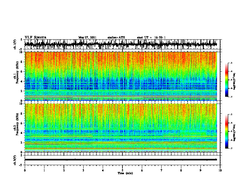Image resolution: width=248 pixels, height=191 pixels.
Task: Click the "-7" label on ch.2 color bar
Action: tap(231, 148)
